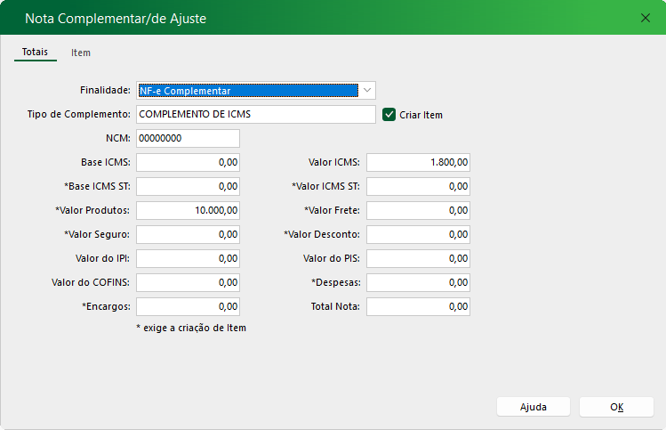Click the Valor Desconto field
The height and width of the screenshot is (430, 666).
[418, 235]
